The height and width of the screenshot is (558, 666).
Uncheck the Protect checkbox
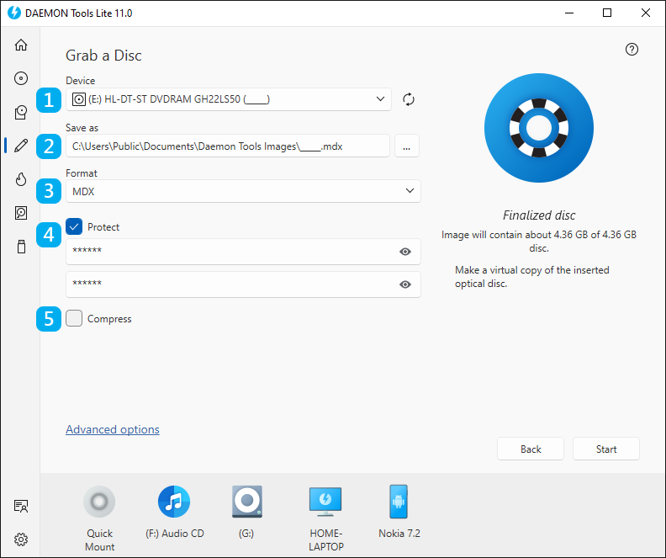pyautogui.click(x=74, y=226)
